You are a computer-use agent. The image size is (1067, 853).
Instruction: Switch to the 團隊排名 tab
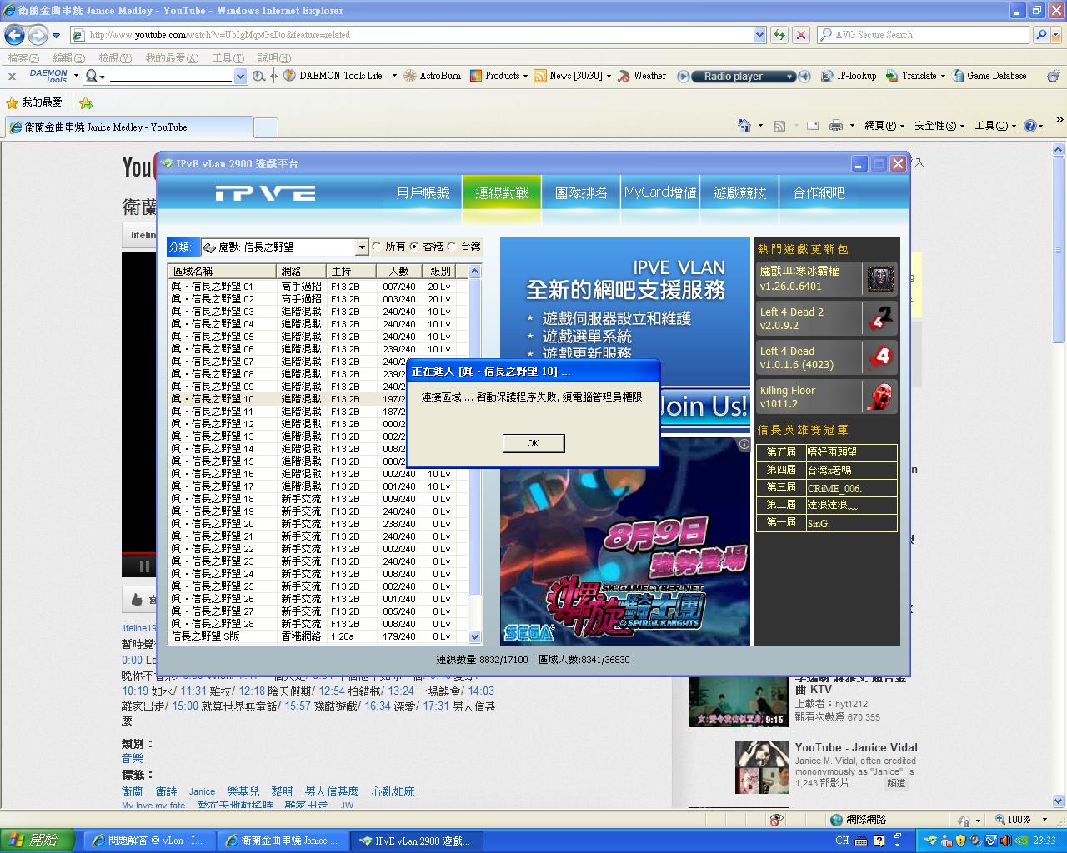[x=581, y=193]
